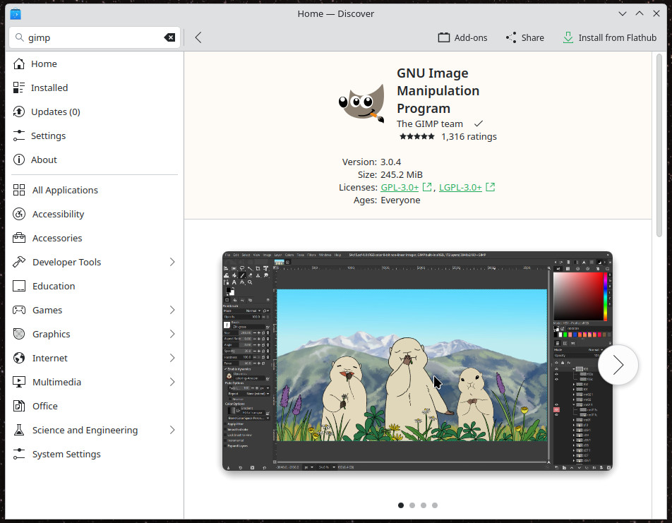Click the Discover app icon in title bar

click(16, 13)
